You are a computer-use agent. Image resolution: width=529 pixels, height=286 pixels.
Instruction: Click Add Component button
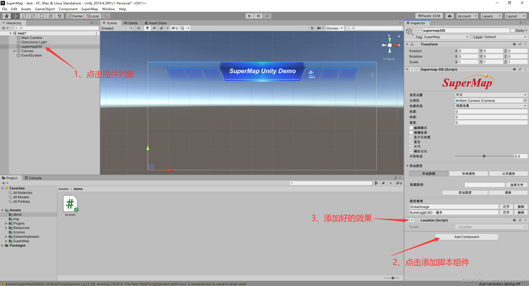point(467,237)
